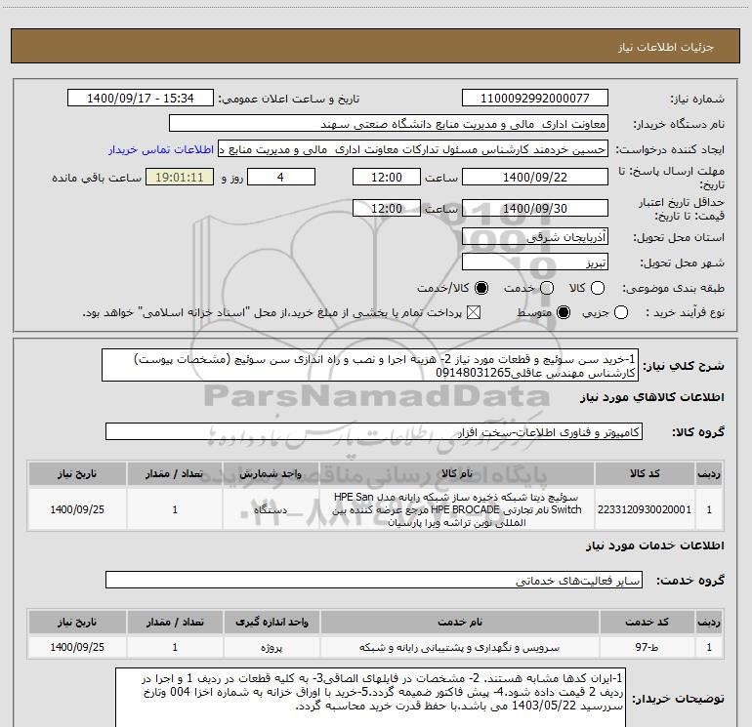This screenshot has height=727, width=752.
Task: Click the announcement date field 1400/09/17 - 15:34
Action: [141, 99]
